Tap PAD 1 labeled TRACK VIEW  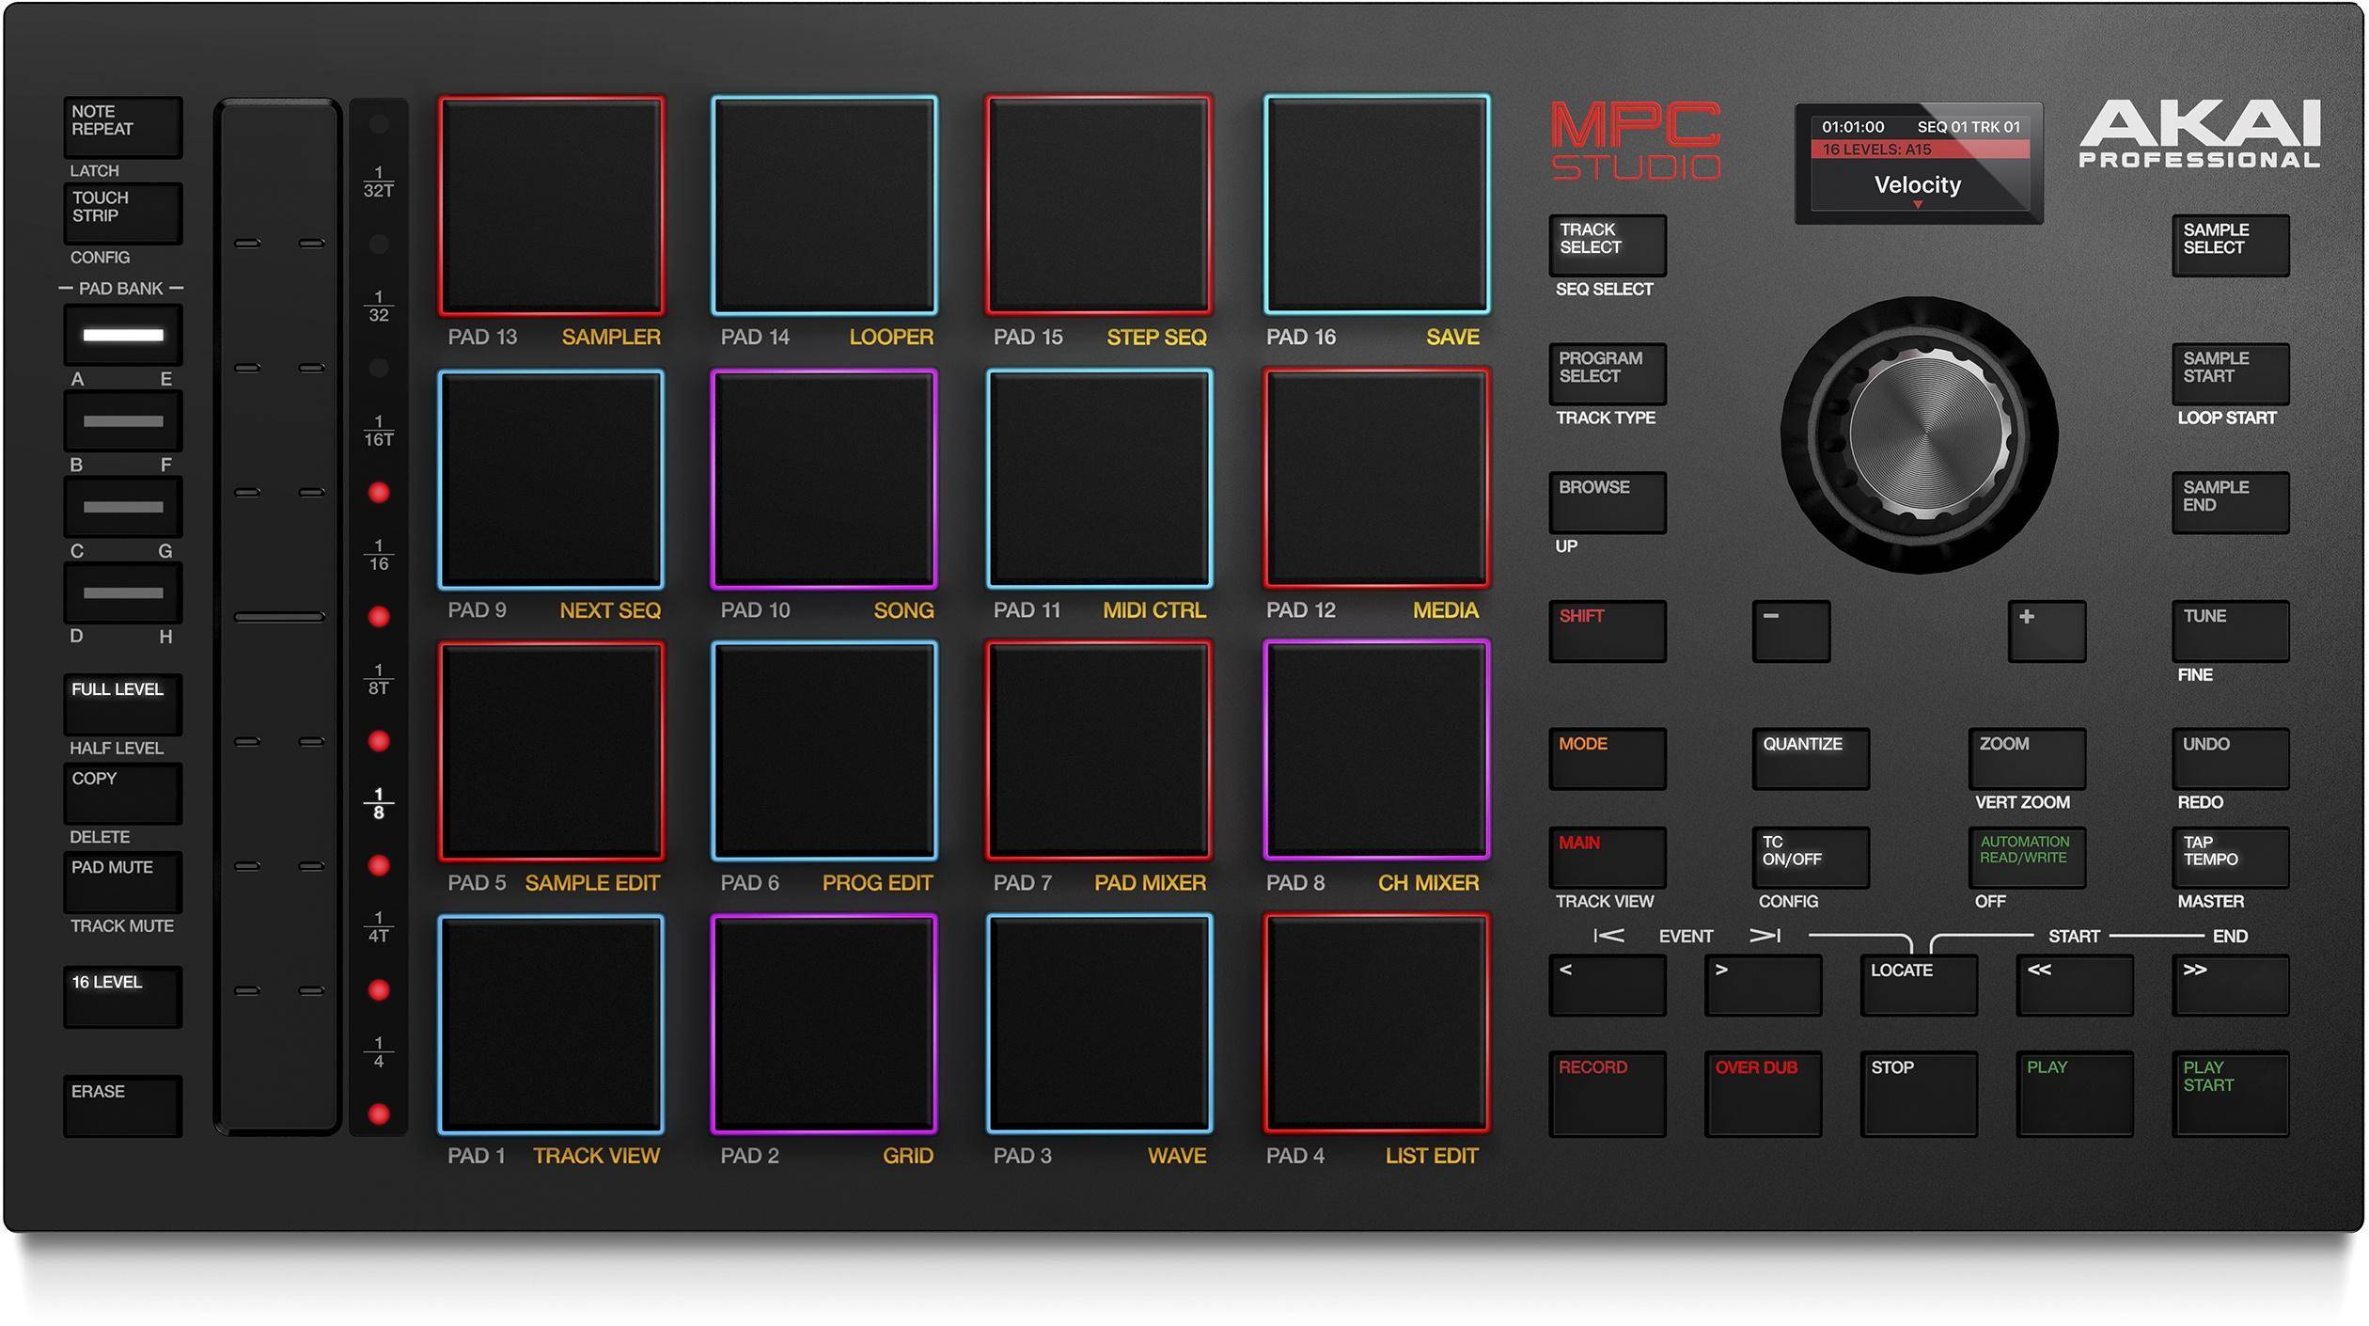click(552, 1024)
